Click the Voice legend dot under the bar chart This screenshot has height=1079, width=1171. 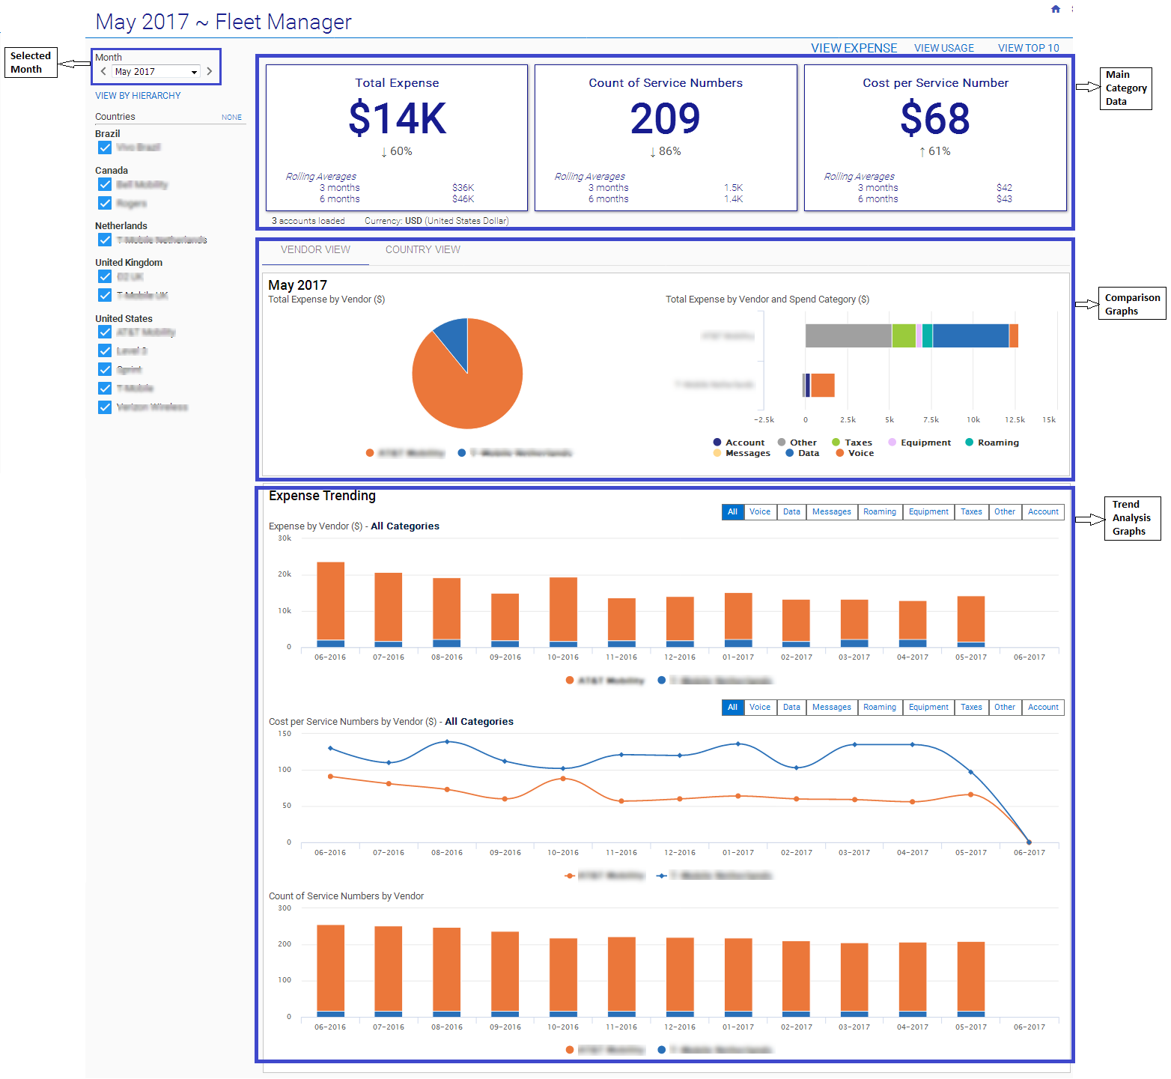click(x=840, y=453)
